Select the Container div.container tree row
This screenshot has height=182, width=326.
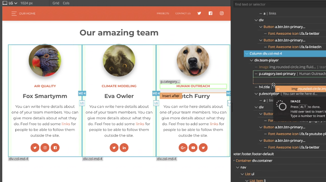(x=254, y=161)
